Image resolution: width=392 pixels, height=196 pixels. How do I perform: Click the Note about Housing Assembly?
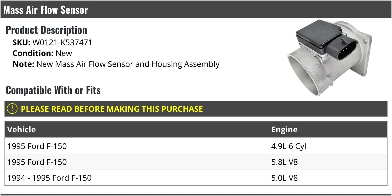(116, 64)
